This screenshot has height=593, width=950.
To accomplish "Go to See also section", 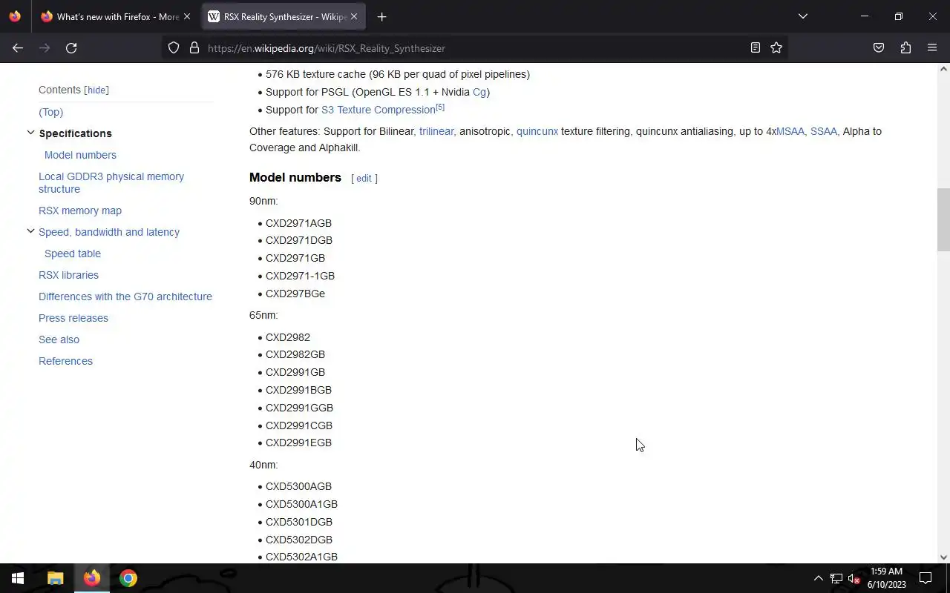I will coord(59,339).
